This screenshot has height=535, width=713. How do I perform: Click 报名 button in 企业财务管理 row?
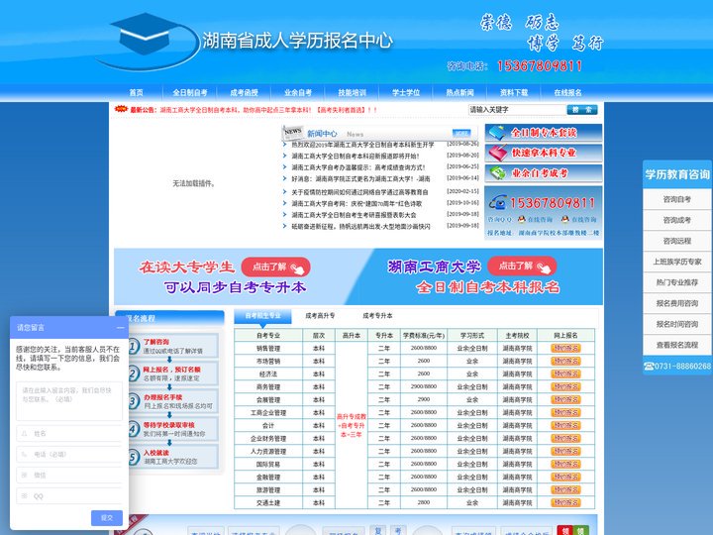565,438
